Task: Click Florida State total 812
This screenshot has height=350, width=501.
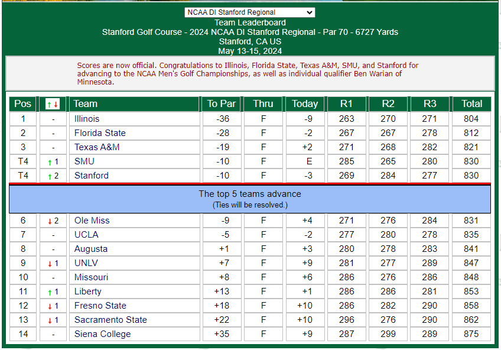Action: [x=471, y=133]
